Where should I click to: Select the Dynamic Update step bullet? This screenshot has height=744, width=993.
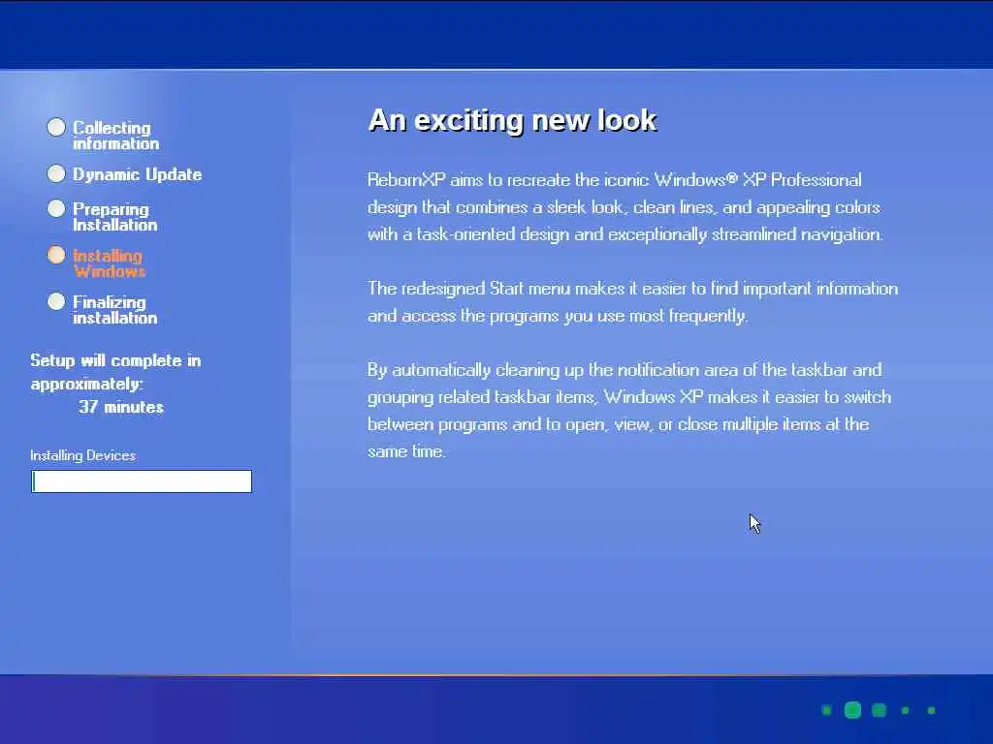(56, 173)
